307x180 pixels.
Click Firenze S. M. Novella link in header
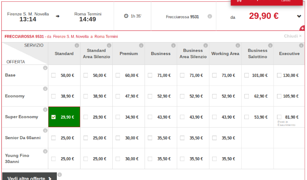click(71, 36)
